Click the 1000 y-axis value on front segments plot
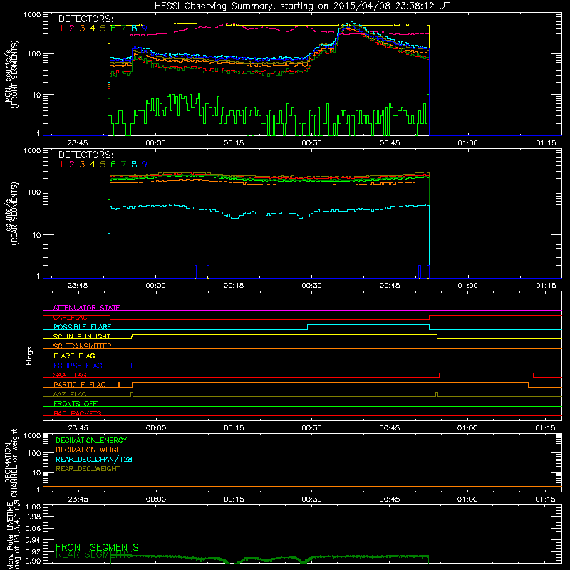This screenshot has width=570, height=570. (32, 15)
